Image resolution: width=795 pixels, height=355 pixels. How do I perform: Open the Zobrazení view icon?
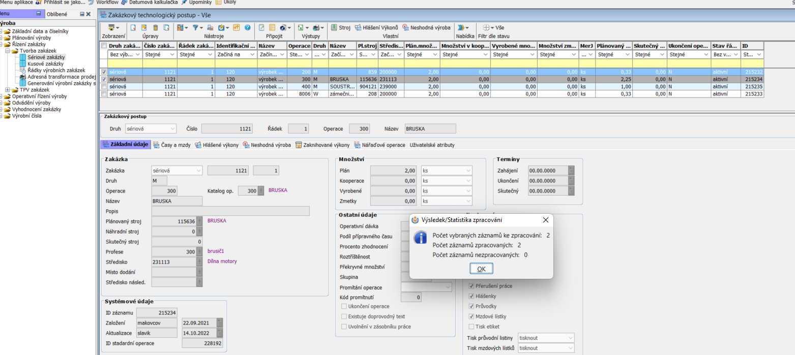pyautogui.click(x=112, y=27)
